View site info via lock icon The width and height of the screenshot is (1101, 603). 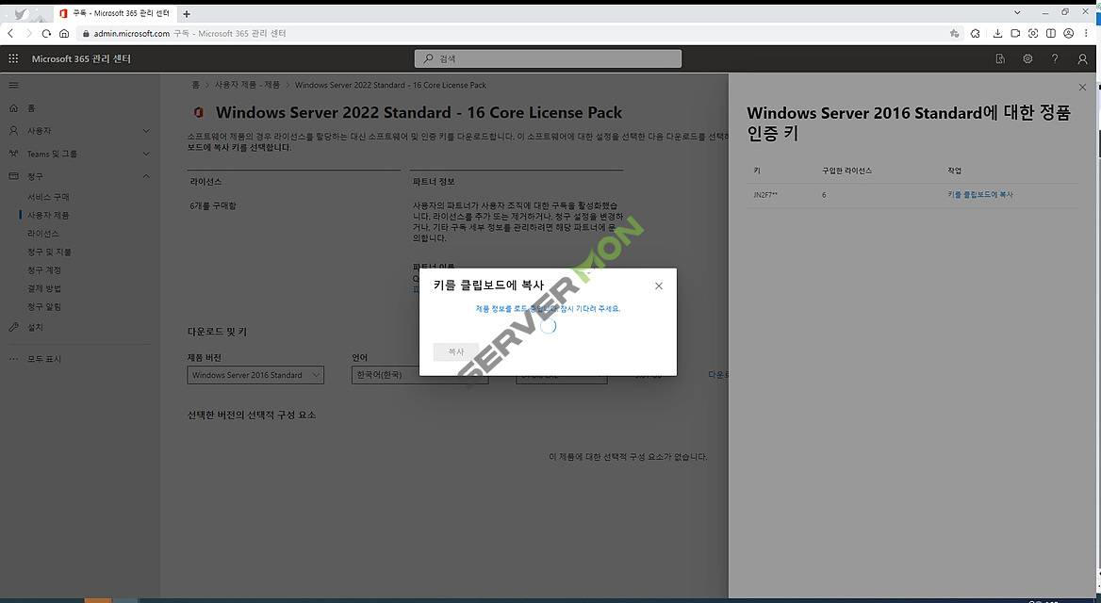(x=87, y=33)
